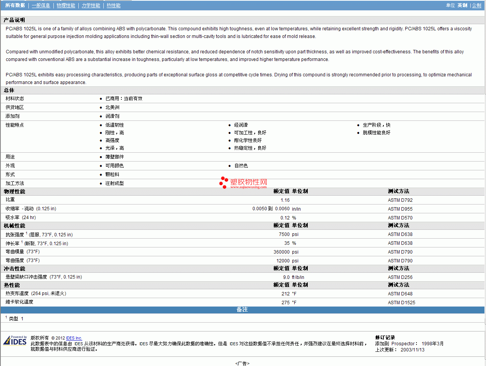This screenshot has width=486, height=366.
Task: Click the 总体 section heading
Action: coord(9,90)
